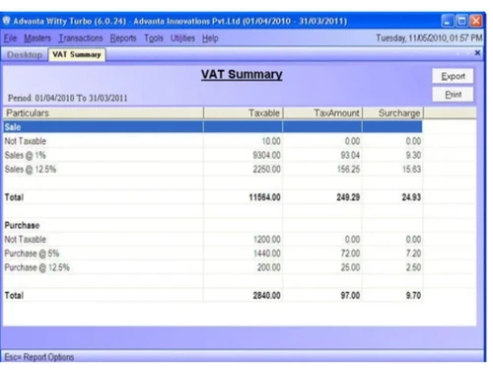Select the highlighted Sale row
Screen dimensions: 493x370
213,127
